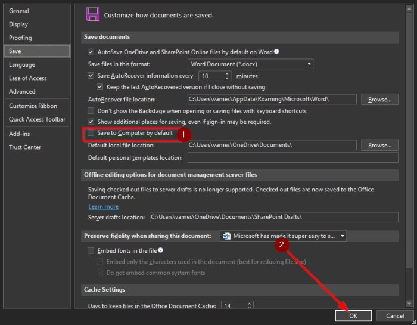Image resolution: width=417 pixels, height=325 pixels.
Task: Click the scrollbar down arrow
Action: pos(409,303)
